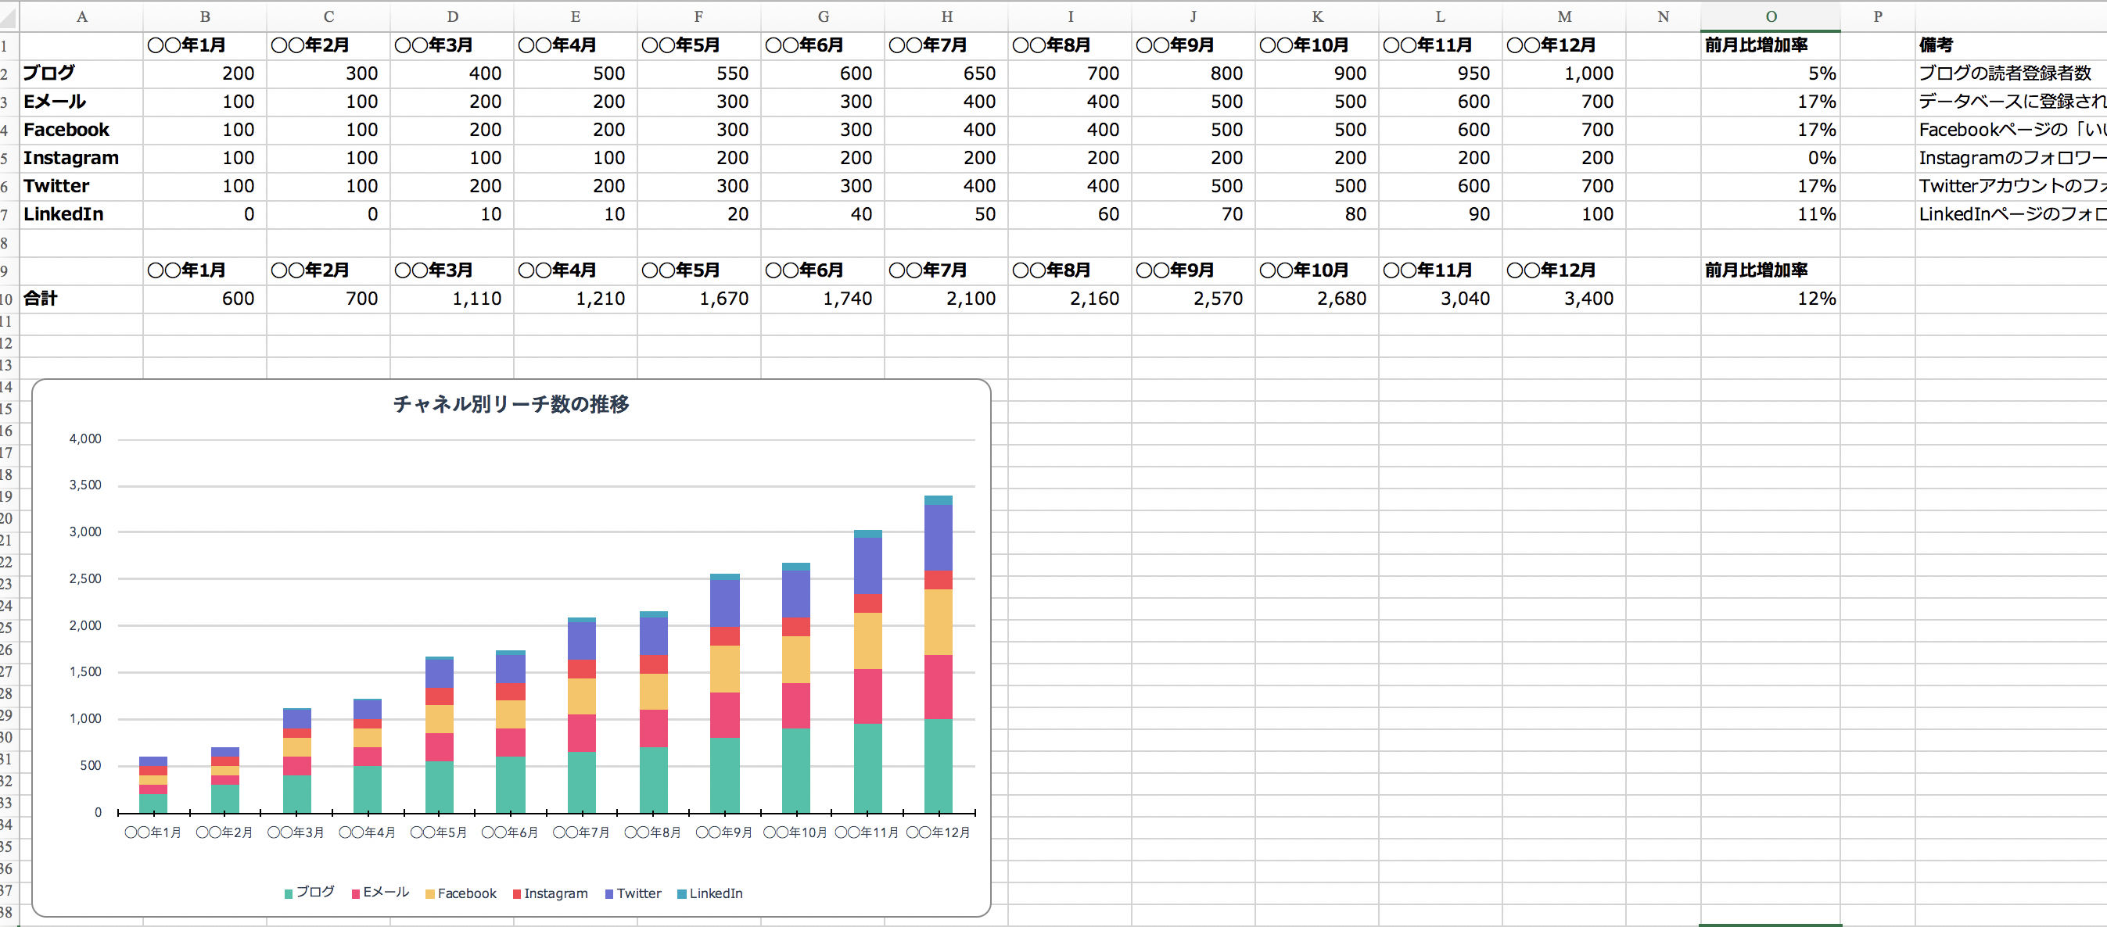Click the 〇〇年9月 bar's green blog segment

point(725,775)
